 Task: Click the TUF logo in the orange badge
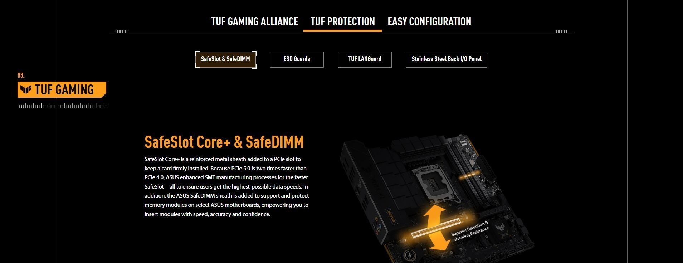26,89
